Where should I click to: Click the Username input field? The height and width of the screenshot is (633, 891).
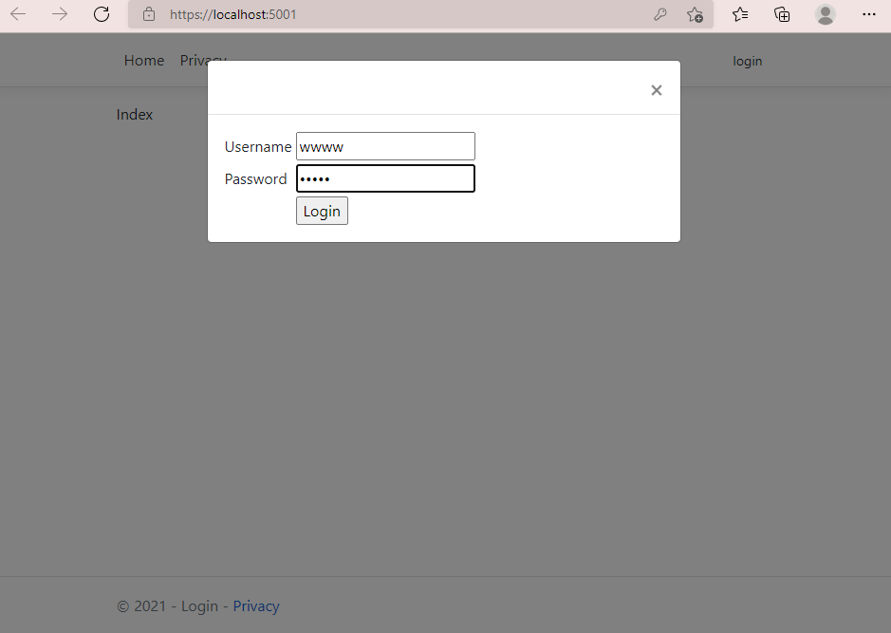pos(385,146)
